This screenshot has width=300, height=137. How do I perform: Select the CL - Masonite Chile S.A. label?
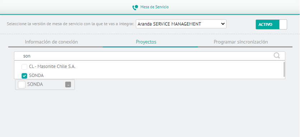coord(52,67)
